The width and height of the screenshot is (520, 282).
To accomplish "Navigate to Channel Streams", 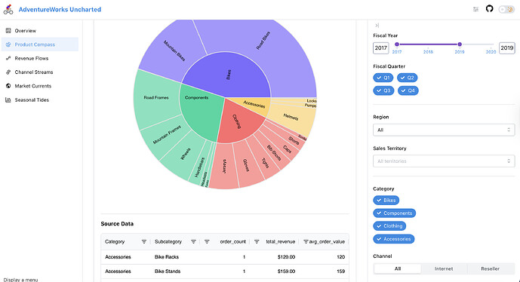I will tap(40, 72).
